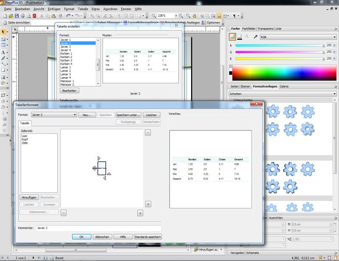Click the Speichern unter... button
339x261 pixels.
click(x=128, y=115)
